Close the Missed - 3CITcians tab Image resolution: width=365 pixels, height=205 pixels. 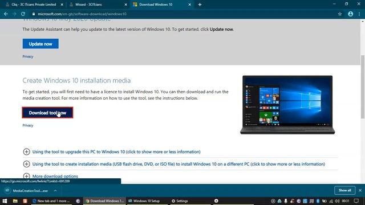point(125,5)
